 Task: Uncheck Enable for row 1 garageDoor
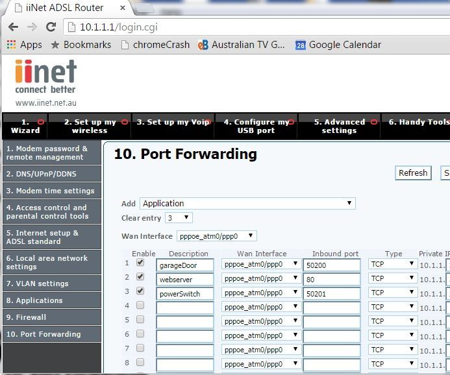pyautogui.click(x=140, y=262)
